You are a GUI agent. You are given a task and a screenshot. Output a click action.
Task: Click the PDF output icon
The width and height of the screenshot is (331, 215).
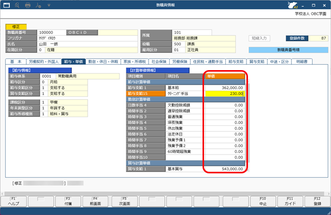tap(38, 5)
